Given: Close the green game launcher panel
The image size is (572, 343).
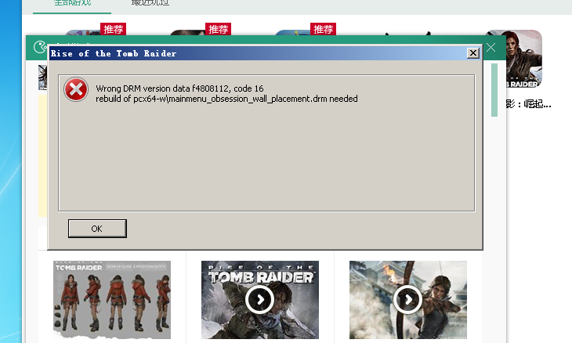Looking at the screenshot, I should [491, 48].
